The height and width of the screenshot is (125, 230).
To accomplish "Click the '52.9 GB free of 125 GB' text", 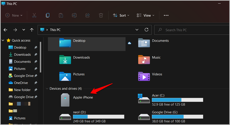I will (x=168, y=104).
